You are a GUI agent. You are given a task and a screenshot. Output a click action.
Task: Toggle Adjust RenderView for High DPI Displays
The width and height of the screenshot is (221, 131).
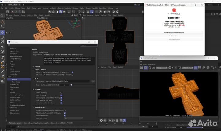pyautogui.click(x=65, y=113)
